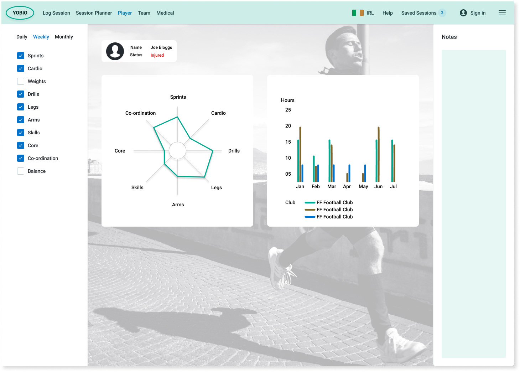Click the user avatar icon beside Sign in
This screenshot has width=520, height=372.
463,13
